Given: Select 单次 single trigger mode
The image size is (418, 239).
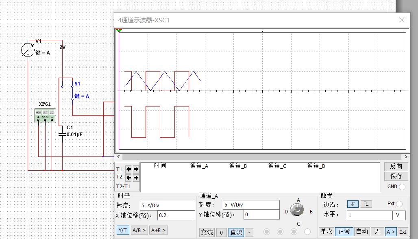Looking at the screenshot, I should (x=326, y=232).
